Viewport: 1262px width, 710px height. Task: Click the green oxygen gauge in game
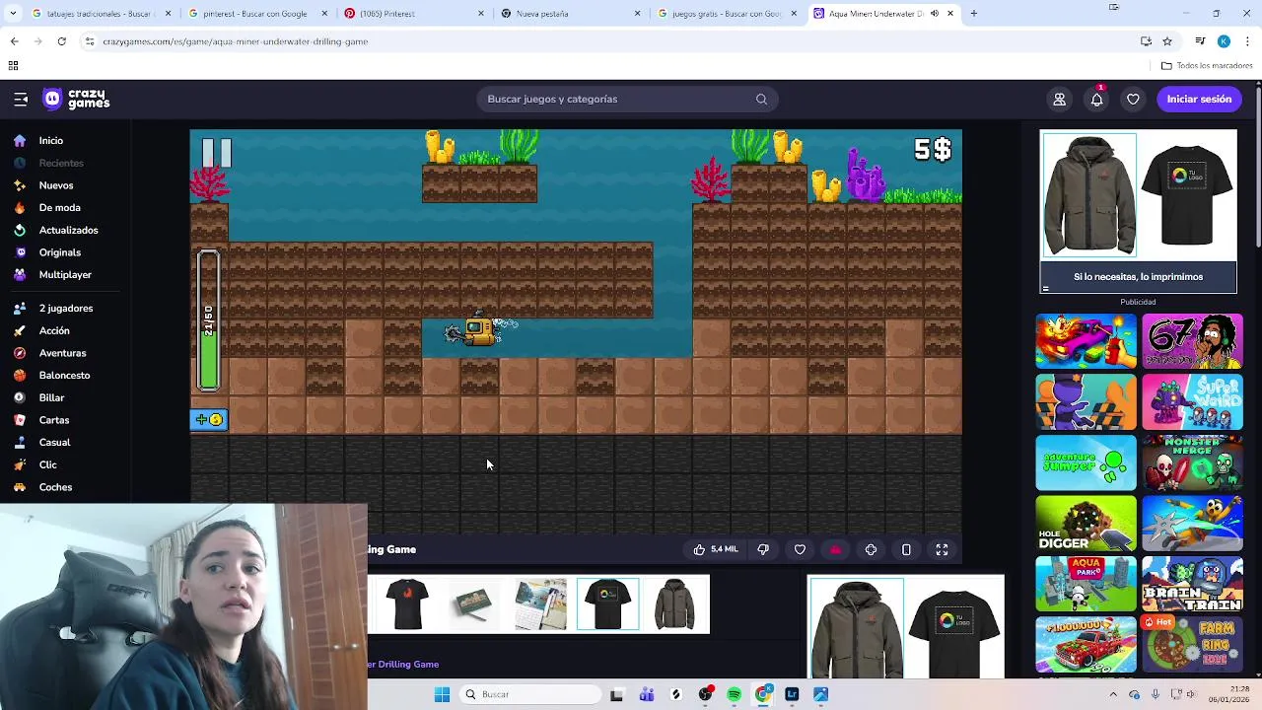coord(208,320)
